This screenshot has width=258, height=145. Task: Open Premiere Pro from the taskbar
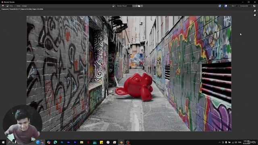(x=75, y=142)
